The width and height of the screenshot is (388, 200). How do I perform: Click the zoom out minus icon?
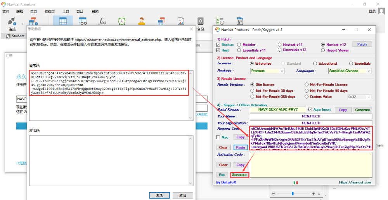274,193
